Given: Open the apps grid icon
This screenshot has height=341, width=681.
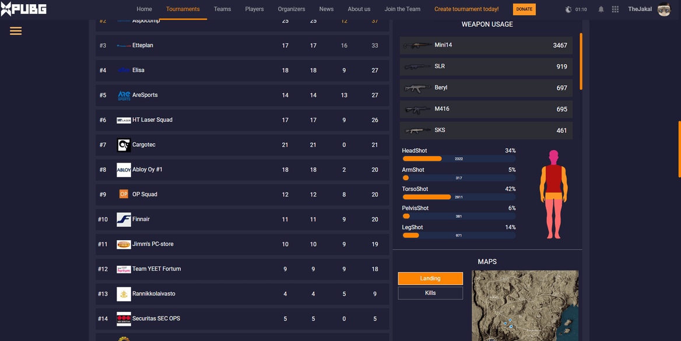Looking at the screenshot, I should coord(616,9).
